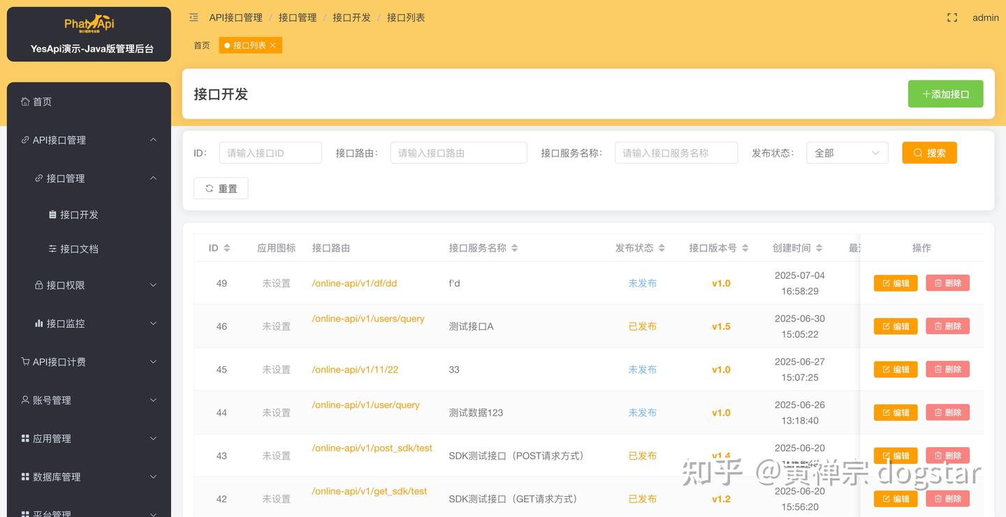Collapse sidebar with the hamburger icon
This screenshot has width=1006, height=517.
click(194, 17)
